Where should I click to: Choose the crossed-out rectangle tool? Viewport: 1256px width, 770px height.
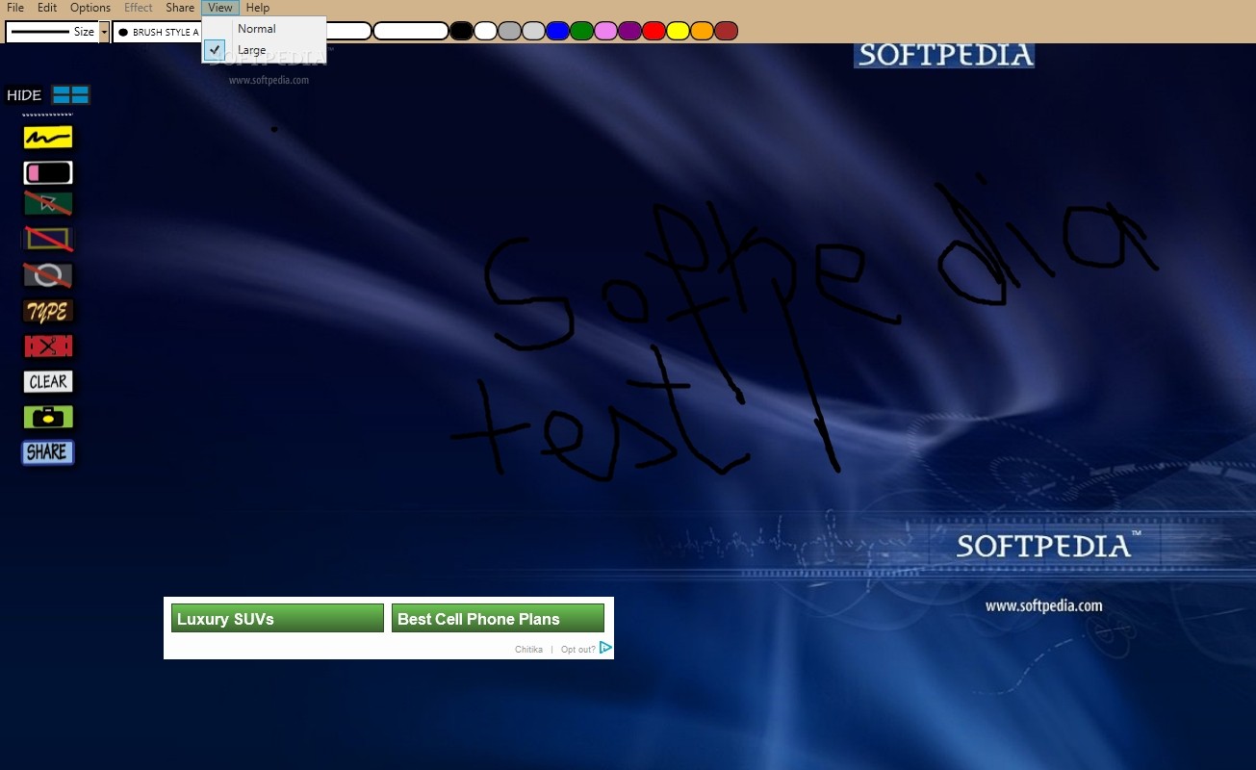click(x=48, y=239)
